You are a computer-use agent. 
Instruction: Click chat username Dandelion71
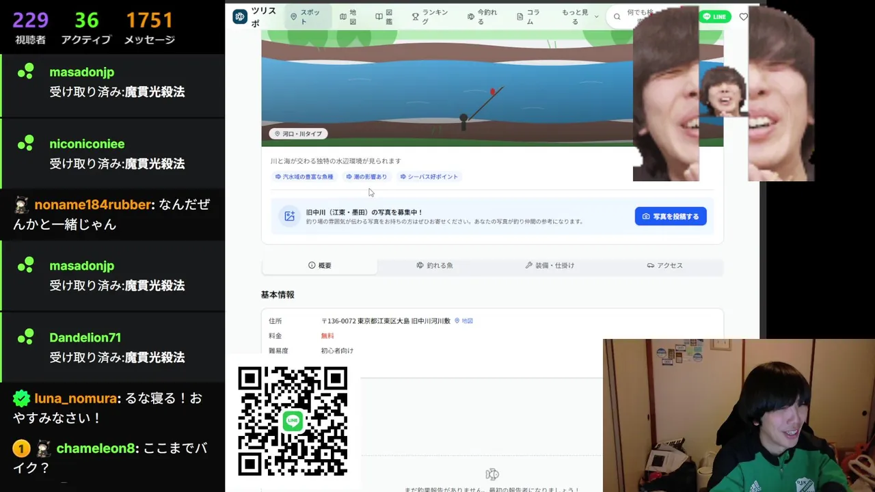[85, 337]
